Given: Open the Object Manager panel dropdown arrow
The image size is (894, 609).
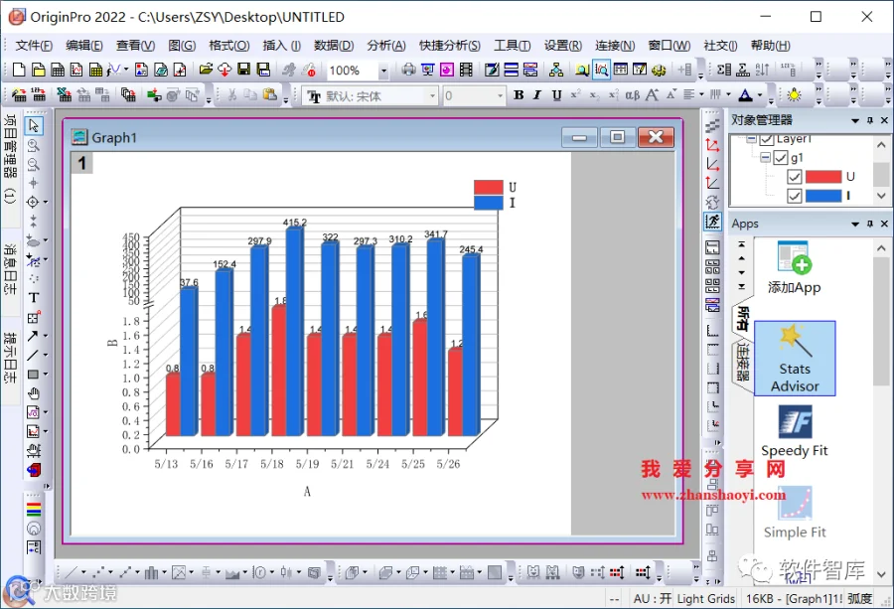Looking at the screenshot, I should click(855, 120).
